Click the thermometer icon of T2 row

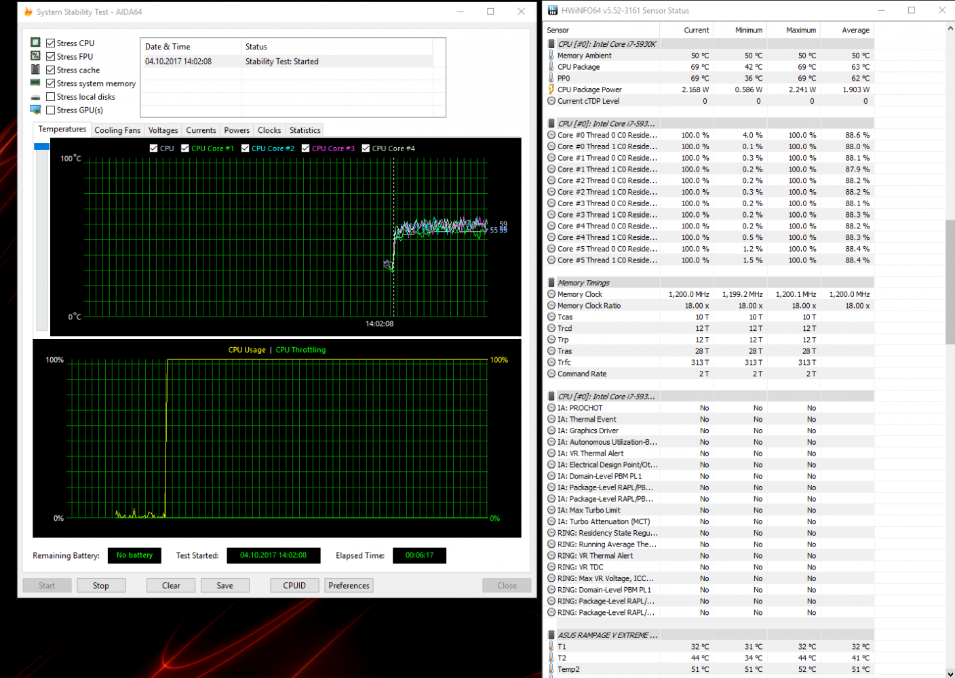[x=551, y=658]
